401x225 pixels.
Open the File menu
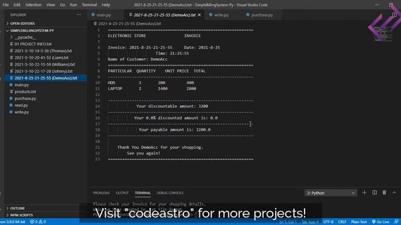6,5
